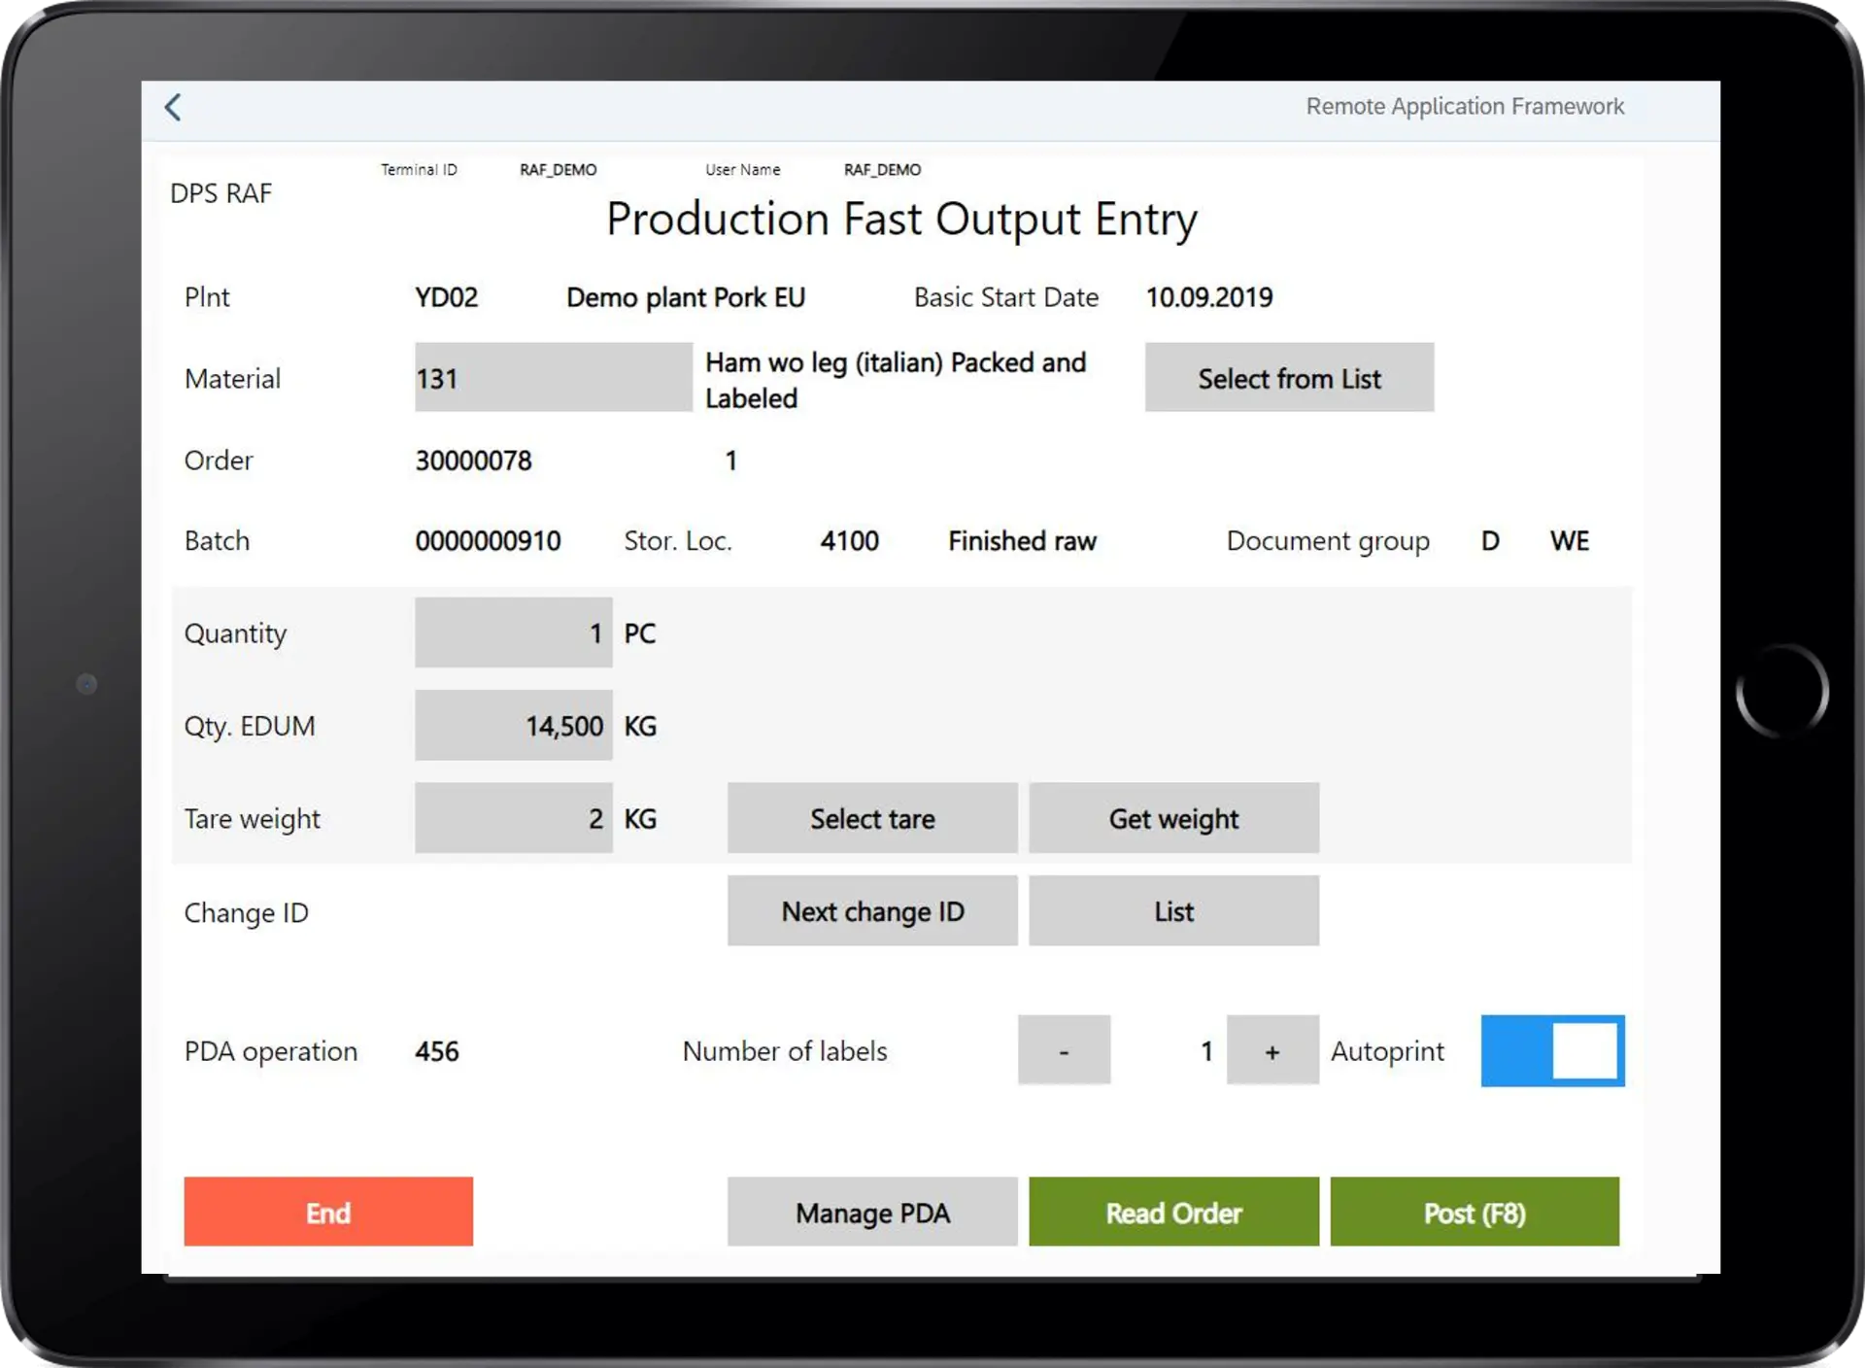The height and width of the screenshot is (1368, 1865).
Task: Click the Select tare button
Action: click(x=871, y=817)
